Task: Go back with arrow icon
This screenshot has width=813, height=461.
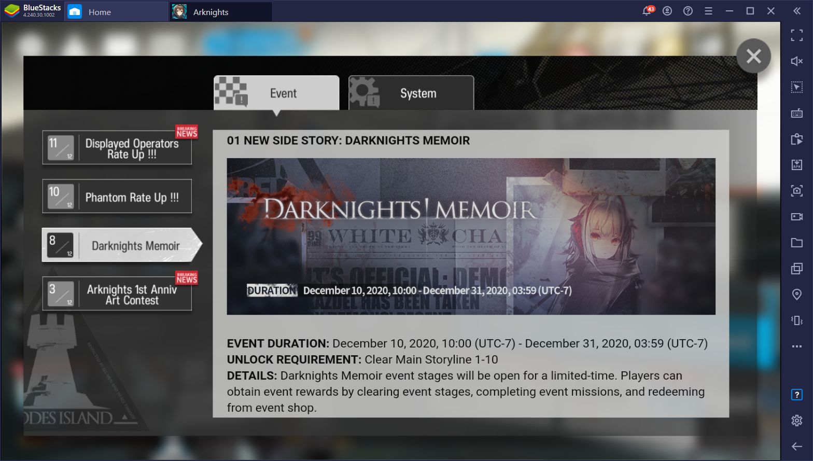Action: pos(797,446)
